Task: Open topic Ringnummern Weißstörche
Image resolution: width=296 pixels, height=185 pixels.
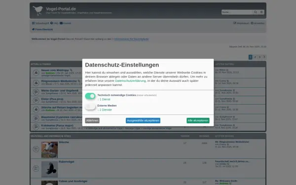Action: point(59,81)
